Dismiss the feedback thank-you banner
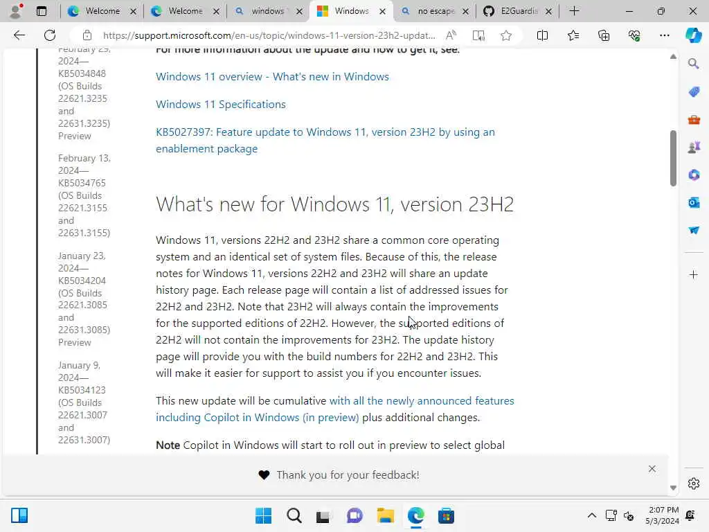 pos(652,469)
